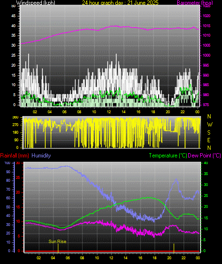Click the E compass direction label
This screenshot has width=222, height=264.
click(209, 140)
